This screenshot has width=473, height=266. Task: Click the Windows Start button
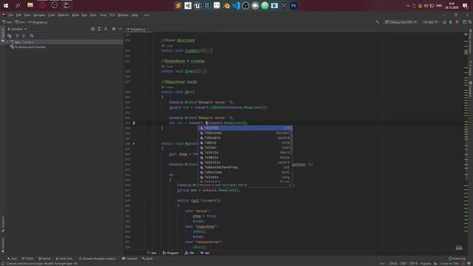click(x=6, y=5)
